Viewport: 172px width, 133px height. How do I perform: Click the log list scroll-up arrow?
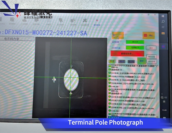157,67
